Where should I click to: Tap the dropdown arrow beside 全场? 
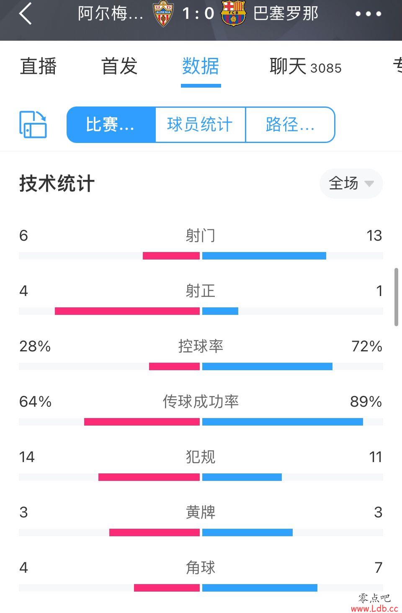369,184
